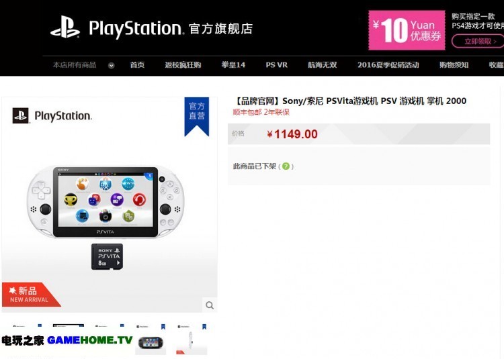Click the blue 官方直营 ribbon badge
This screenshot has width=504, height=359.
tap(197, 117)
